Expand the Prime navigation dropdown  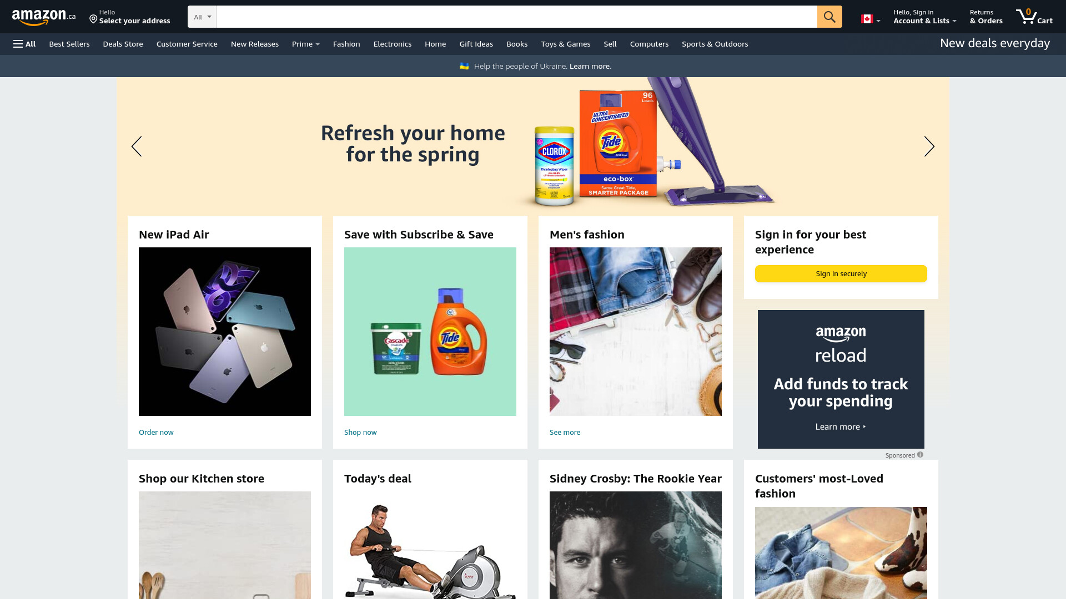point(305,44)
